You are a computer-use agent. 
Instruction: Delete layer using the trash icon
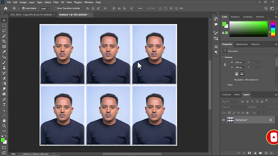click(271, 153)
